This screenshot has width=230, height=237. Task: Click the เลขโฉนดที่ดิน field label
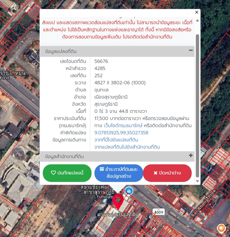coord(73,61)
